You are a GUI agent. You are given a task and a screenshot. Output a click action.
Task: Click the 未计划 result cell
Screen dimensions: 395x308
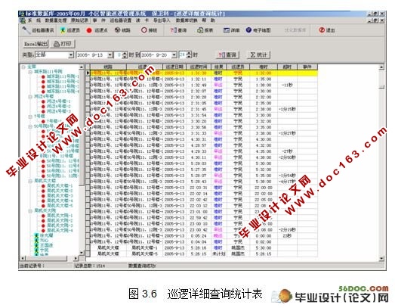[x=218, y=254]
